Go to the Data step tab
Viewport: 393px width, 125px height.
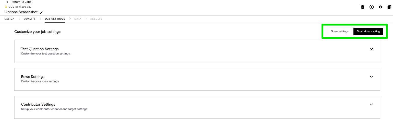point(78,19)
